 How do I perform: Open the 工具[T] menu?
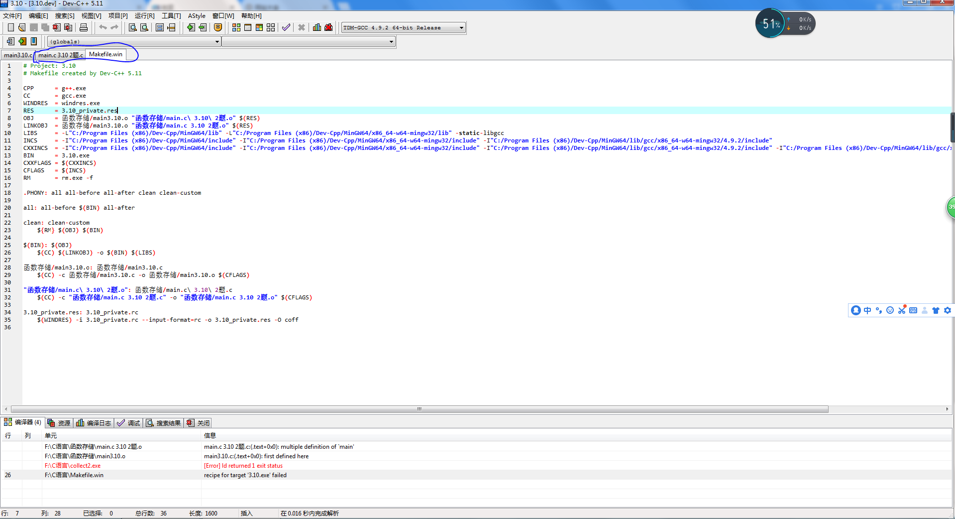(171, 16)
